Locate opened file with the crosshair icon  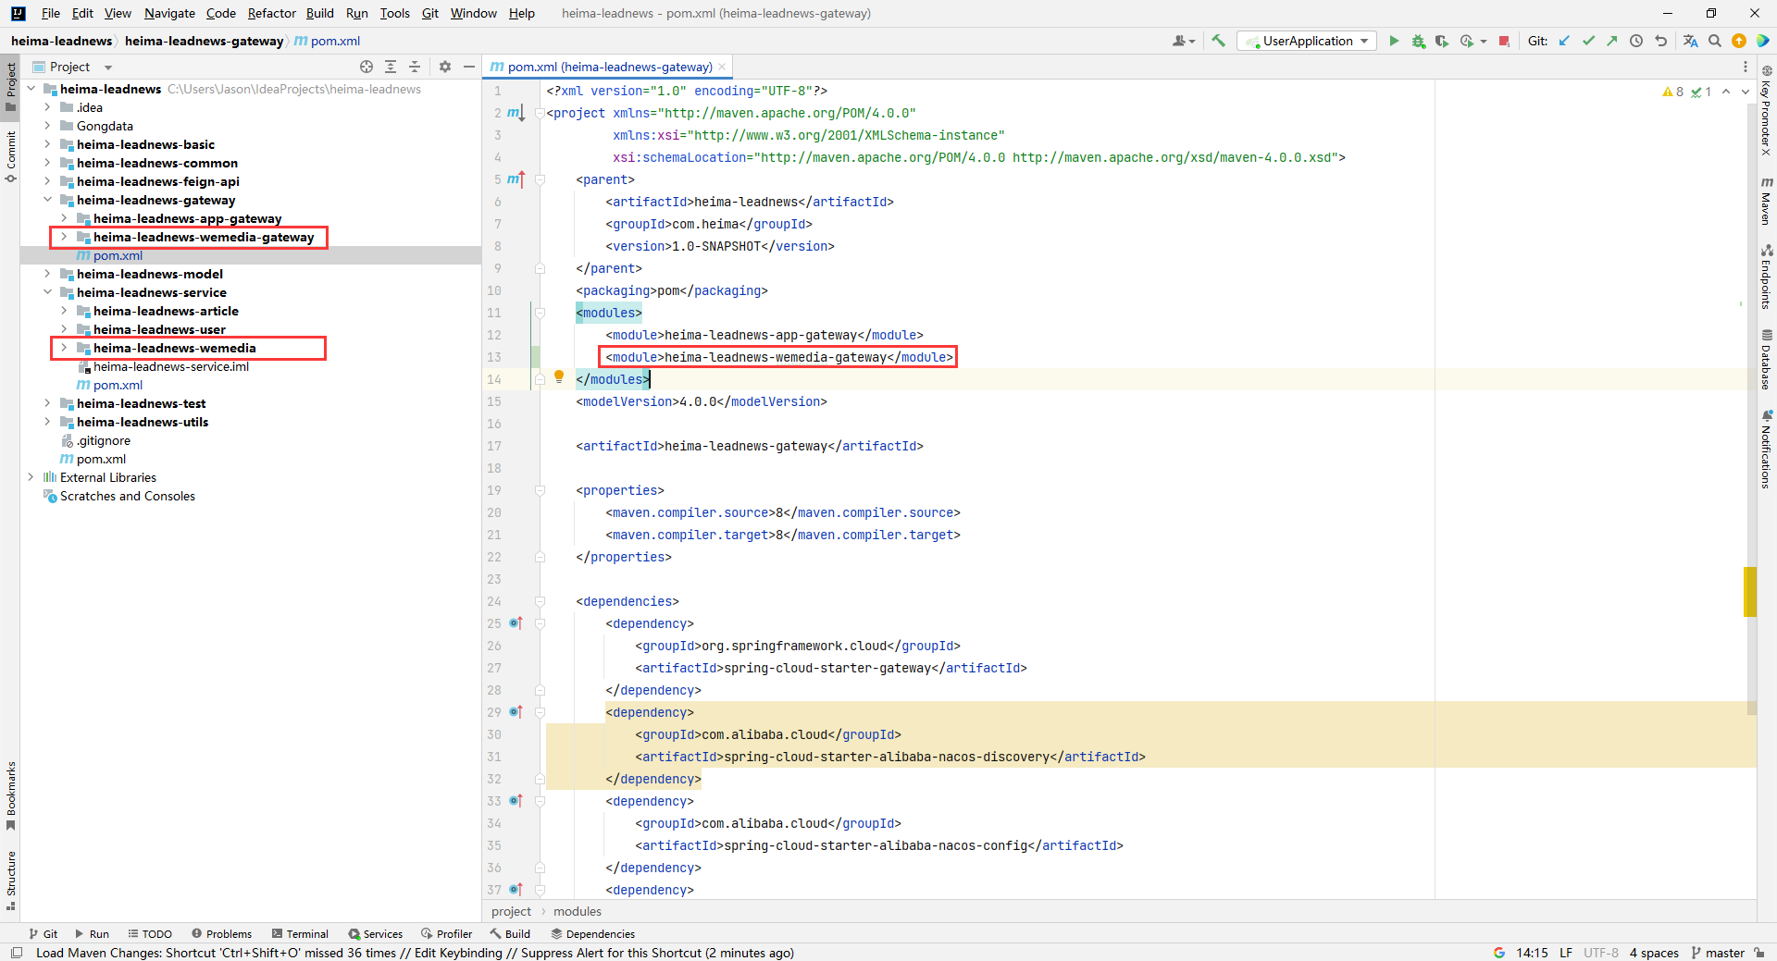(367, 67)
